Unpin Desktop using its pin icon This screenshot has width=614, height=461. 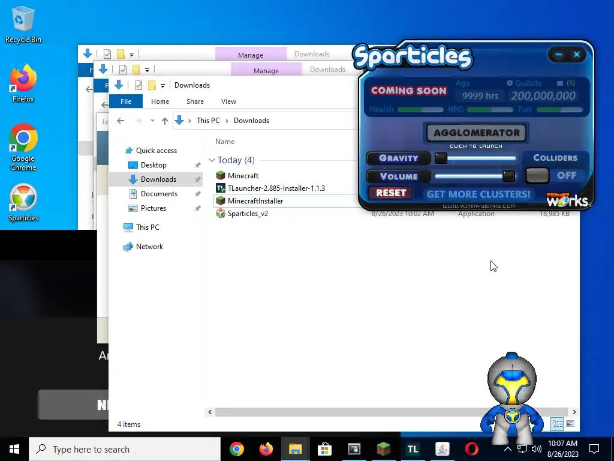[197, 166]
